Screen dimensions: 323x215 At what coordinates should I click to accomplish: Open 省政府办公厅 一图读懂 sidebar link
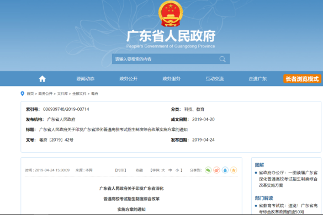point(288,179)
